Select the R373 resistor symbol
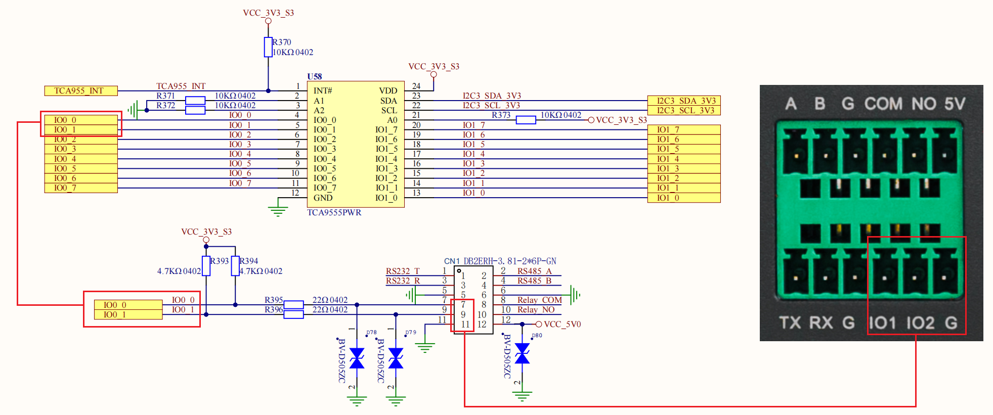The width and height of the screenshot is (993, 415). click(x=526, y=120)
